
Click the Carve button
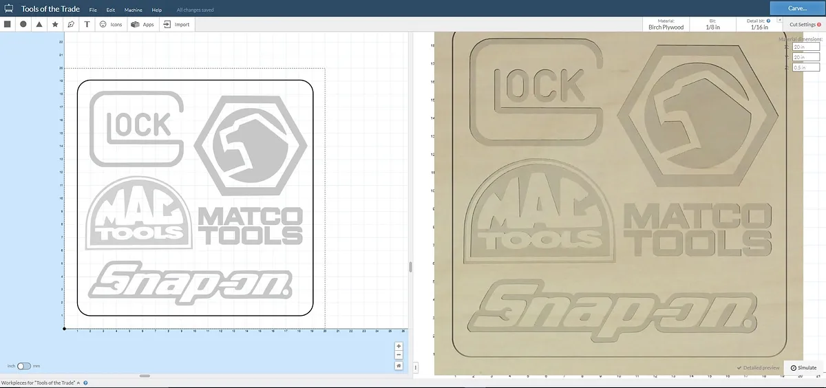(x=797, y=8)
